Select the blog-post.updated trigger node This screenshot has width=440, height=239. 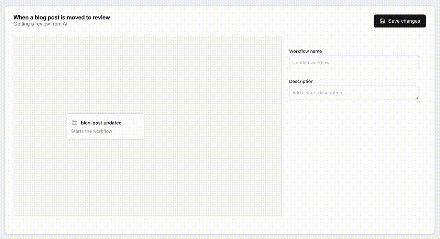click(x=105, y=126)
